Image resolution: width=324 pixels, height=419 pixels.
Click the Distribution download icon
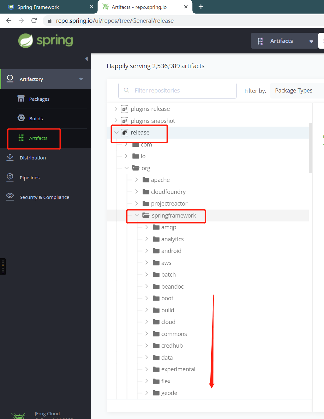point(10,157)
